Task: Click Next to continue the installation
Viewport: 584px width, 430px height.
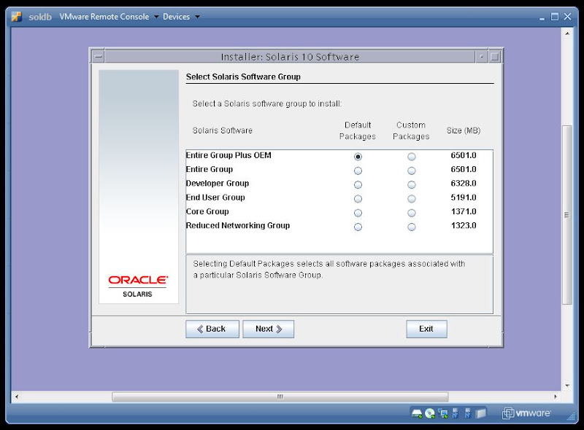Action: pos(268,329)
